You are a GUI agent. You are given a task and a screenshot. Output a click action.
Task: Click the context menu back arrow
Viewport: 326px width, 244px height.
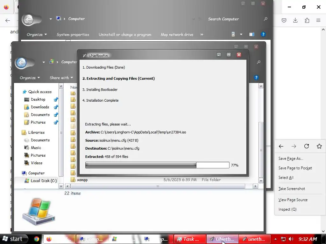pyautogui.click(x=281, y=146)
